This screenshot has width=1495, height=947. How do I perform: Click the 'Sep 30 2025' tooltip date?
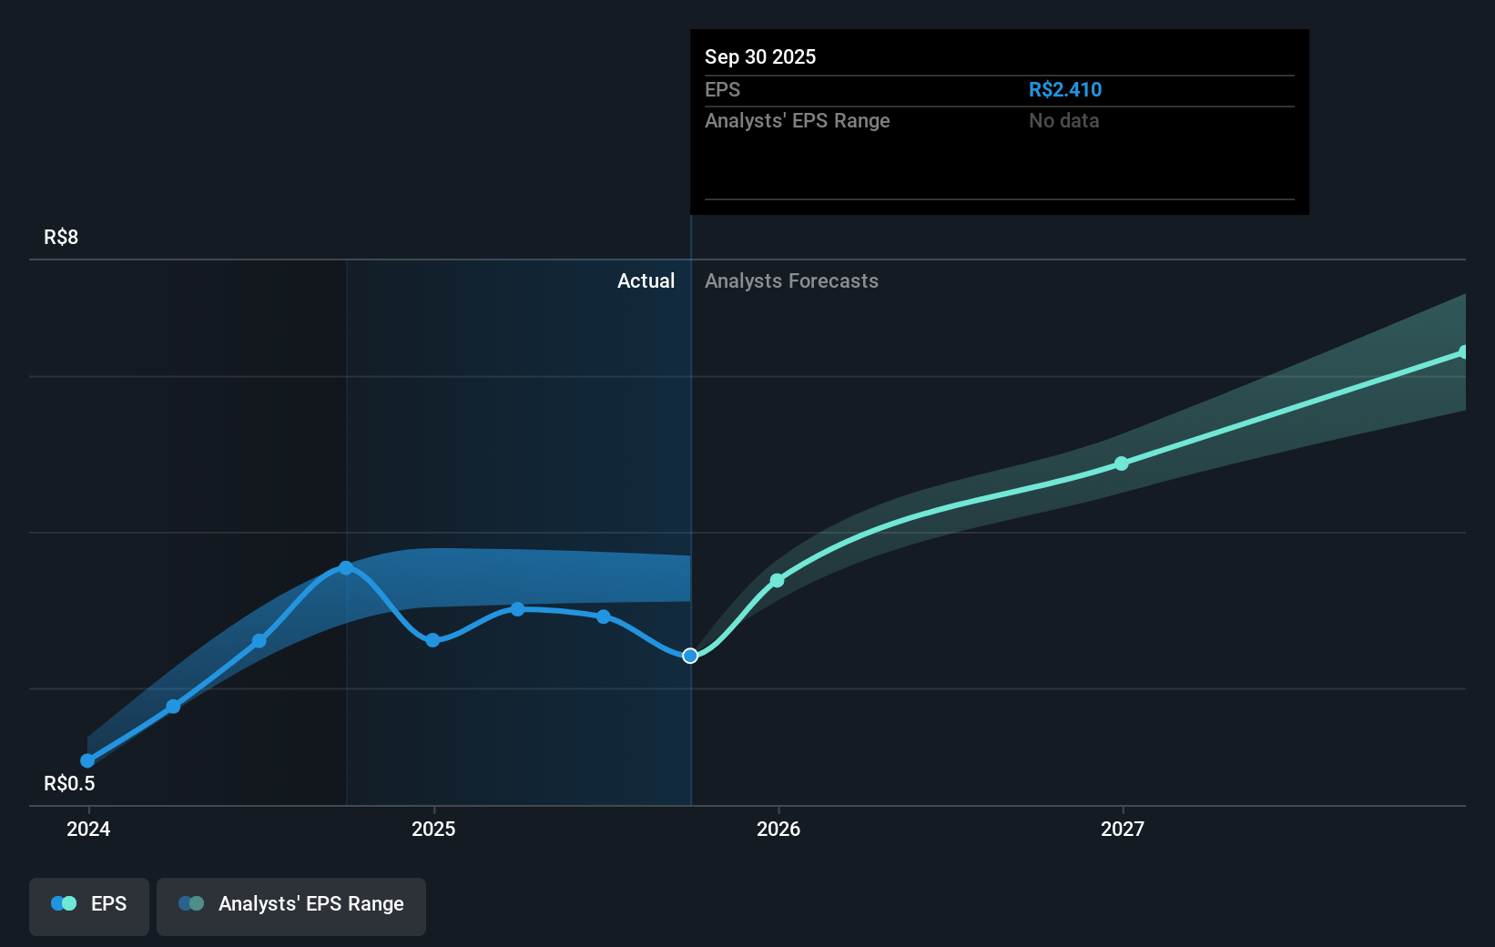(x=760, y=56)
